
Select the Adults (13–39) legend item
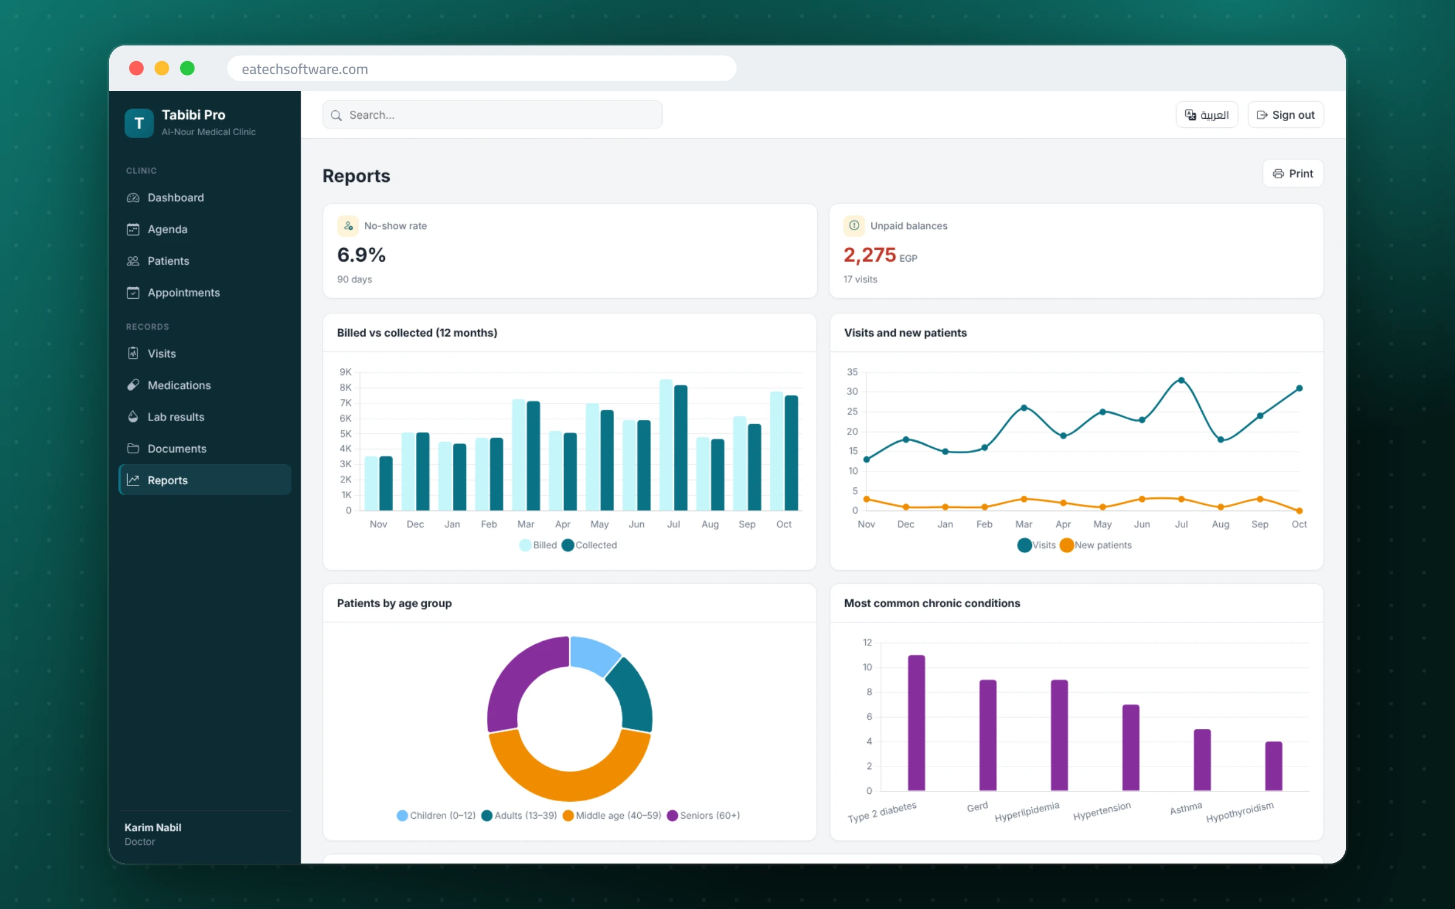[x=519, y=816]
